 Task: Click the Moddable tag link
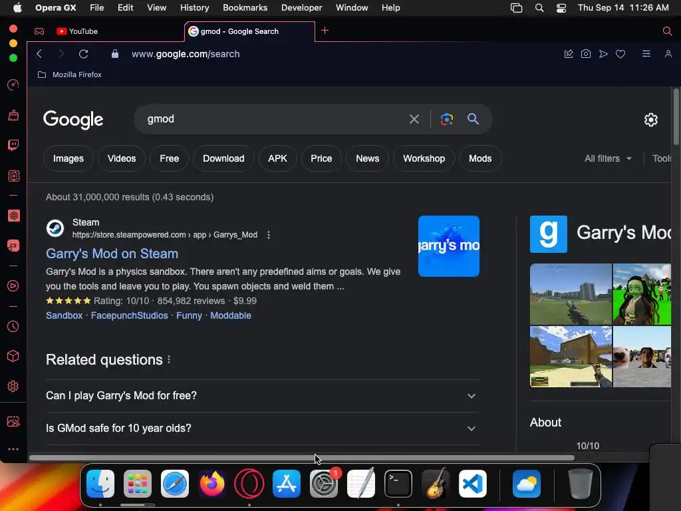tap(231, 315)
